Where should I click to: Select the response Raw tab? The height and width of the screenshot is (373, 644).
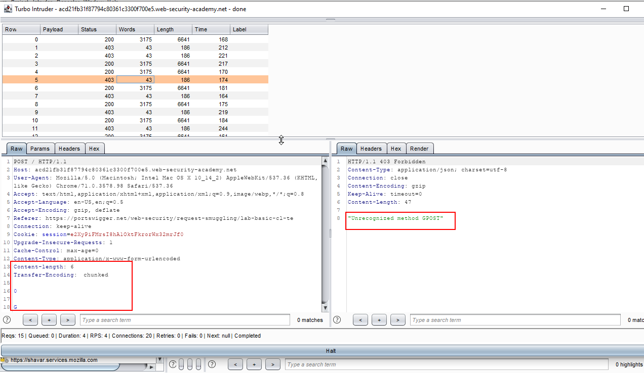pyautogui.click(x=347, y=149)
